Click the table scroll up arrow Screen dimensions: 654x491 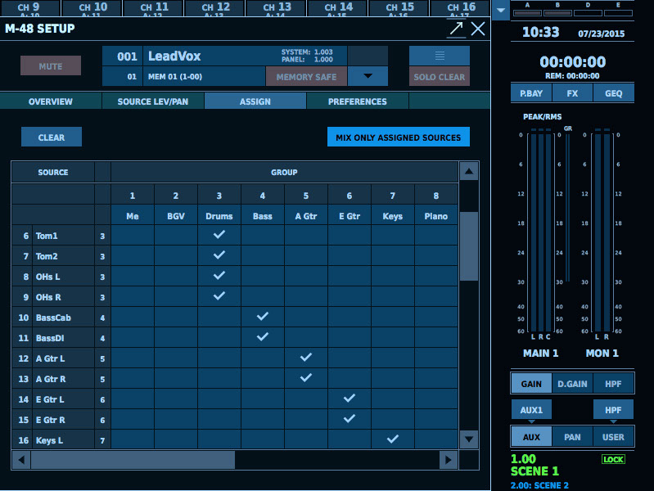pyautogui.click(x=469, y=172)
